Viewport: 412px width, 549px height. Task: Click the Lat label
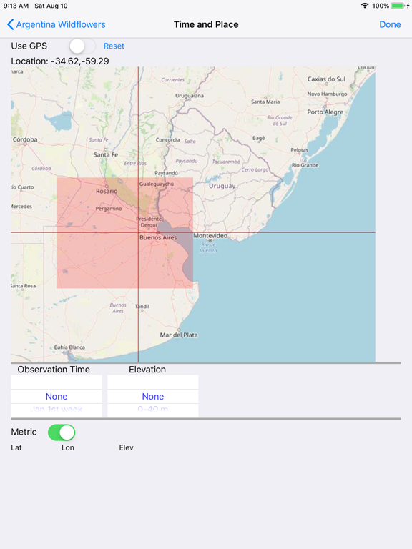(16, 447)
